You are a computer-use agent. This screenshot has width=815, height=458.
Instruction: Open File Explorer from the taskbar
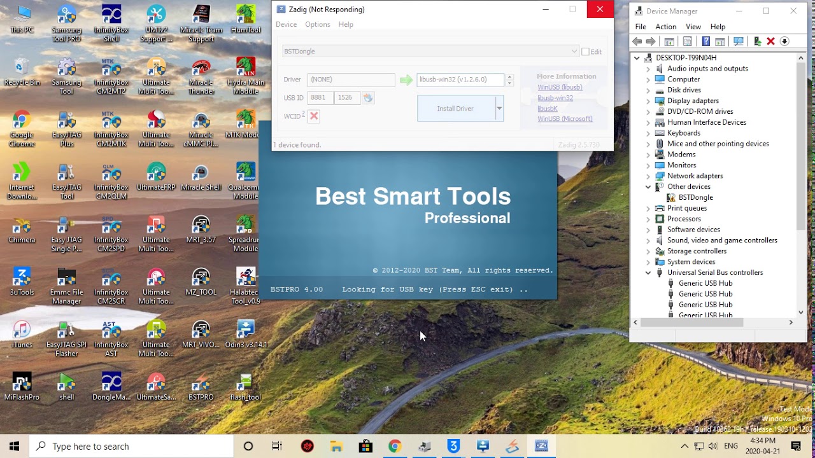tap(336, 447)
